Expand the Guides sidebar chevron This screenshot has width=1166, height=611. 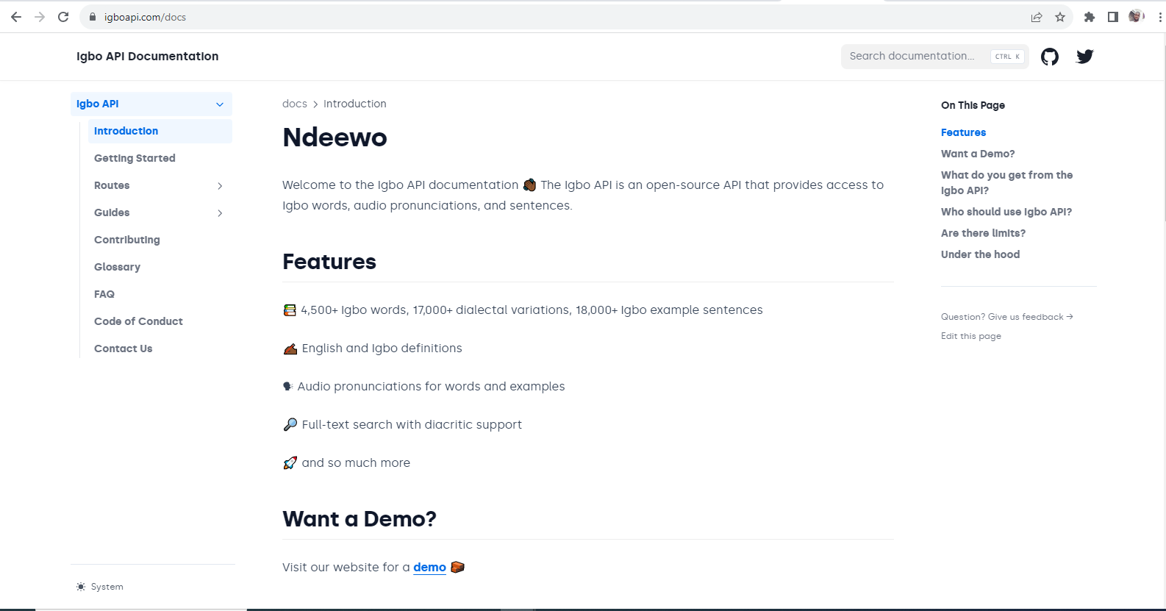point(220,213)
